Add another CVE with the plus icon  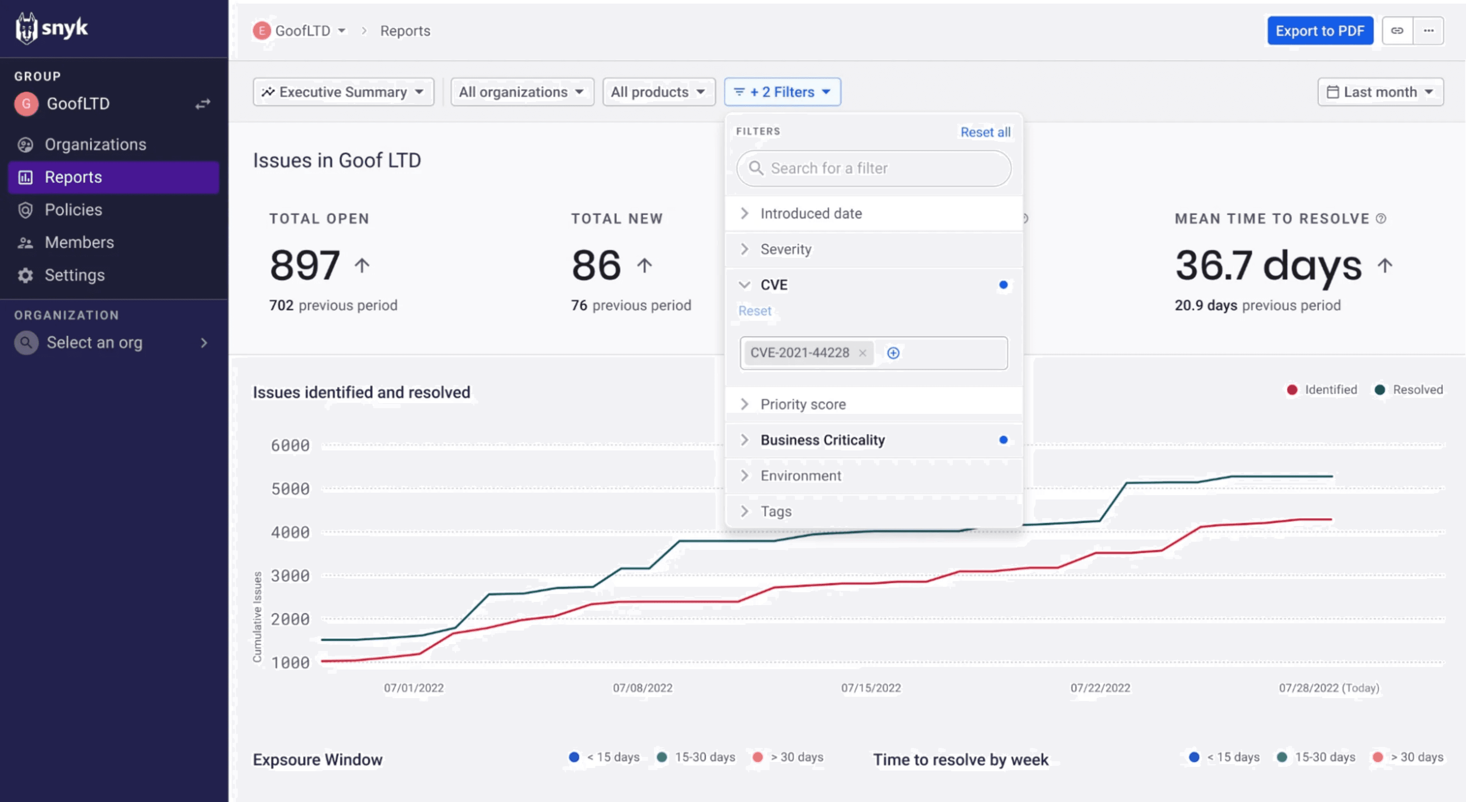click(893, 353)
